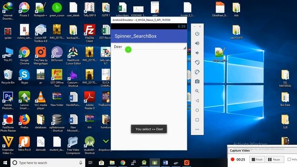Screen dimensions: 297x167
Task: Open File Explorer from taskbar
Action: 112,163
